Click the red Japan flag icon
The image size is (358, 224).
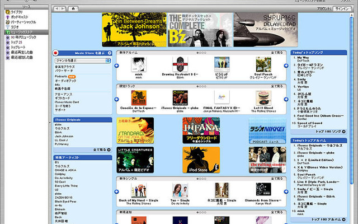coord(55,53)
